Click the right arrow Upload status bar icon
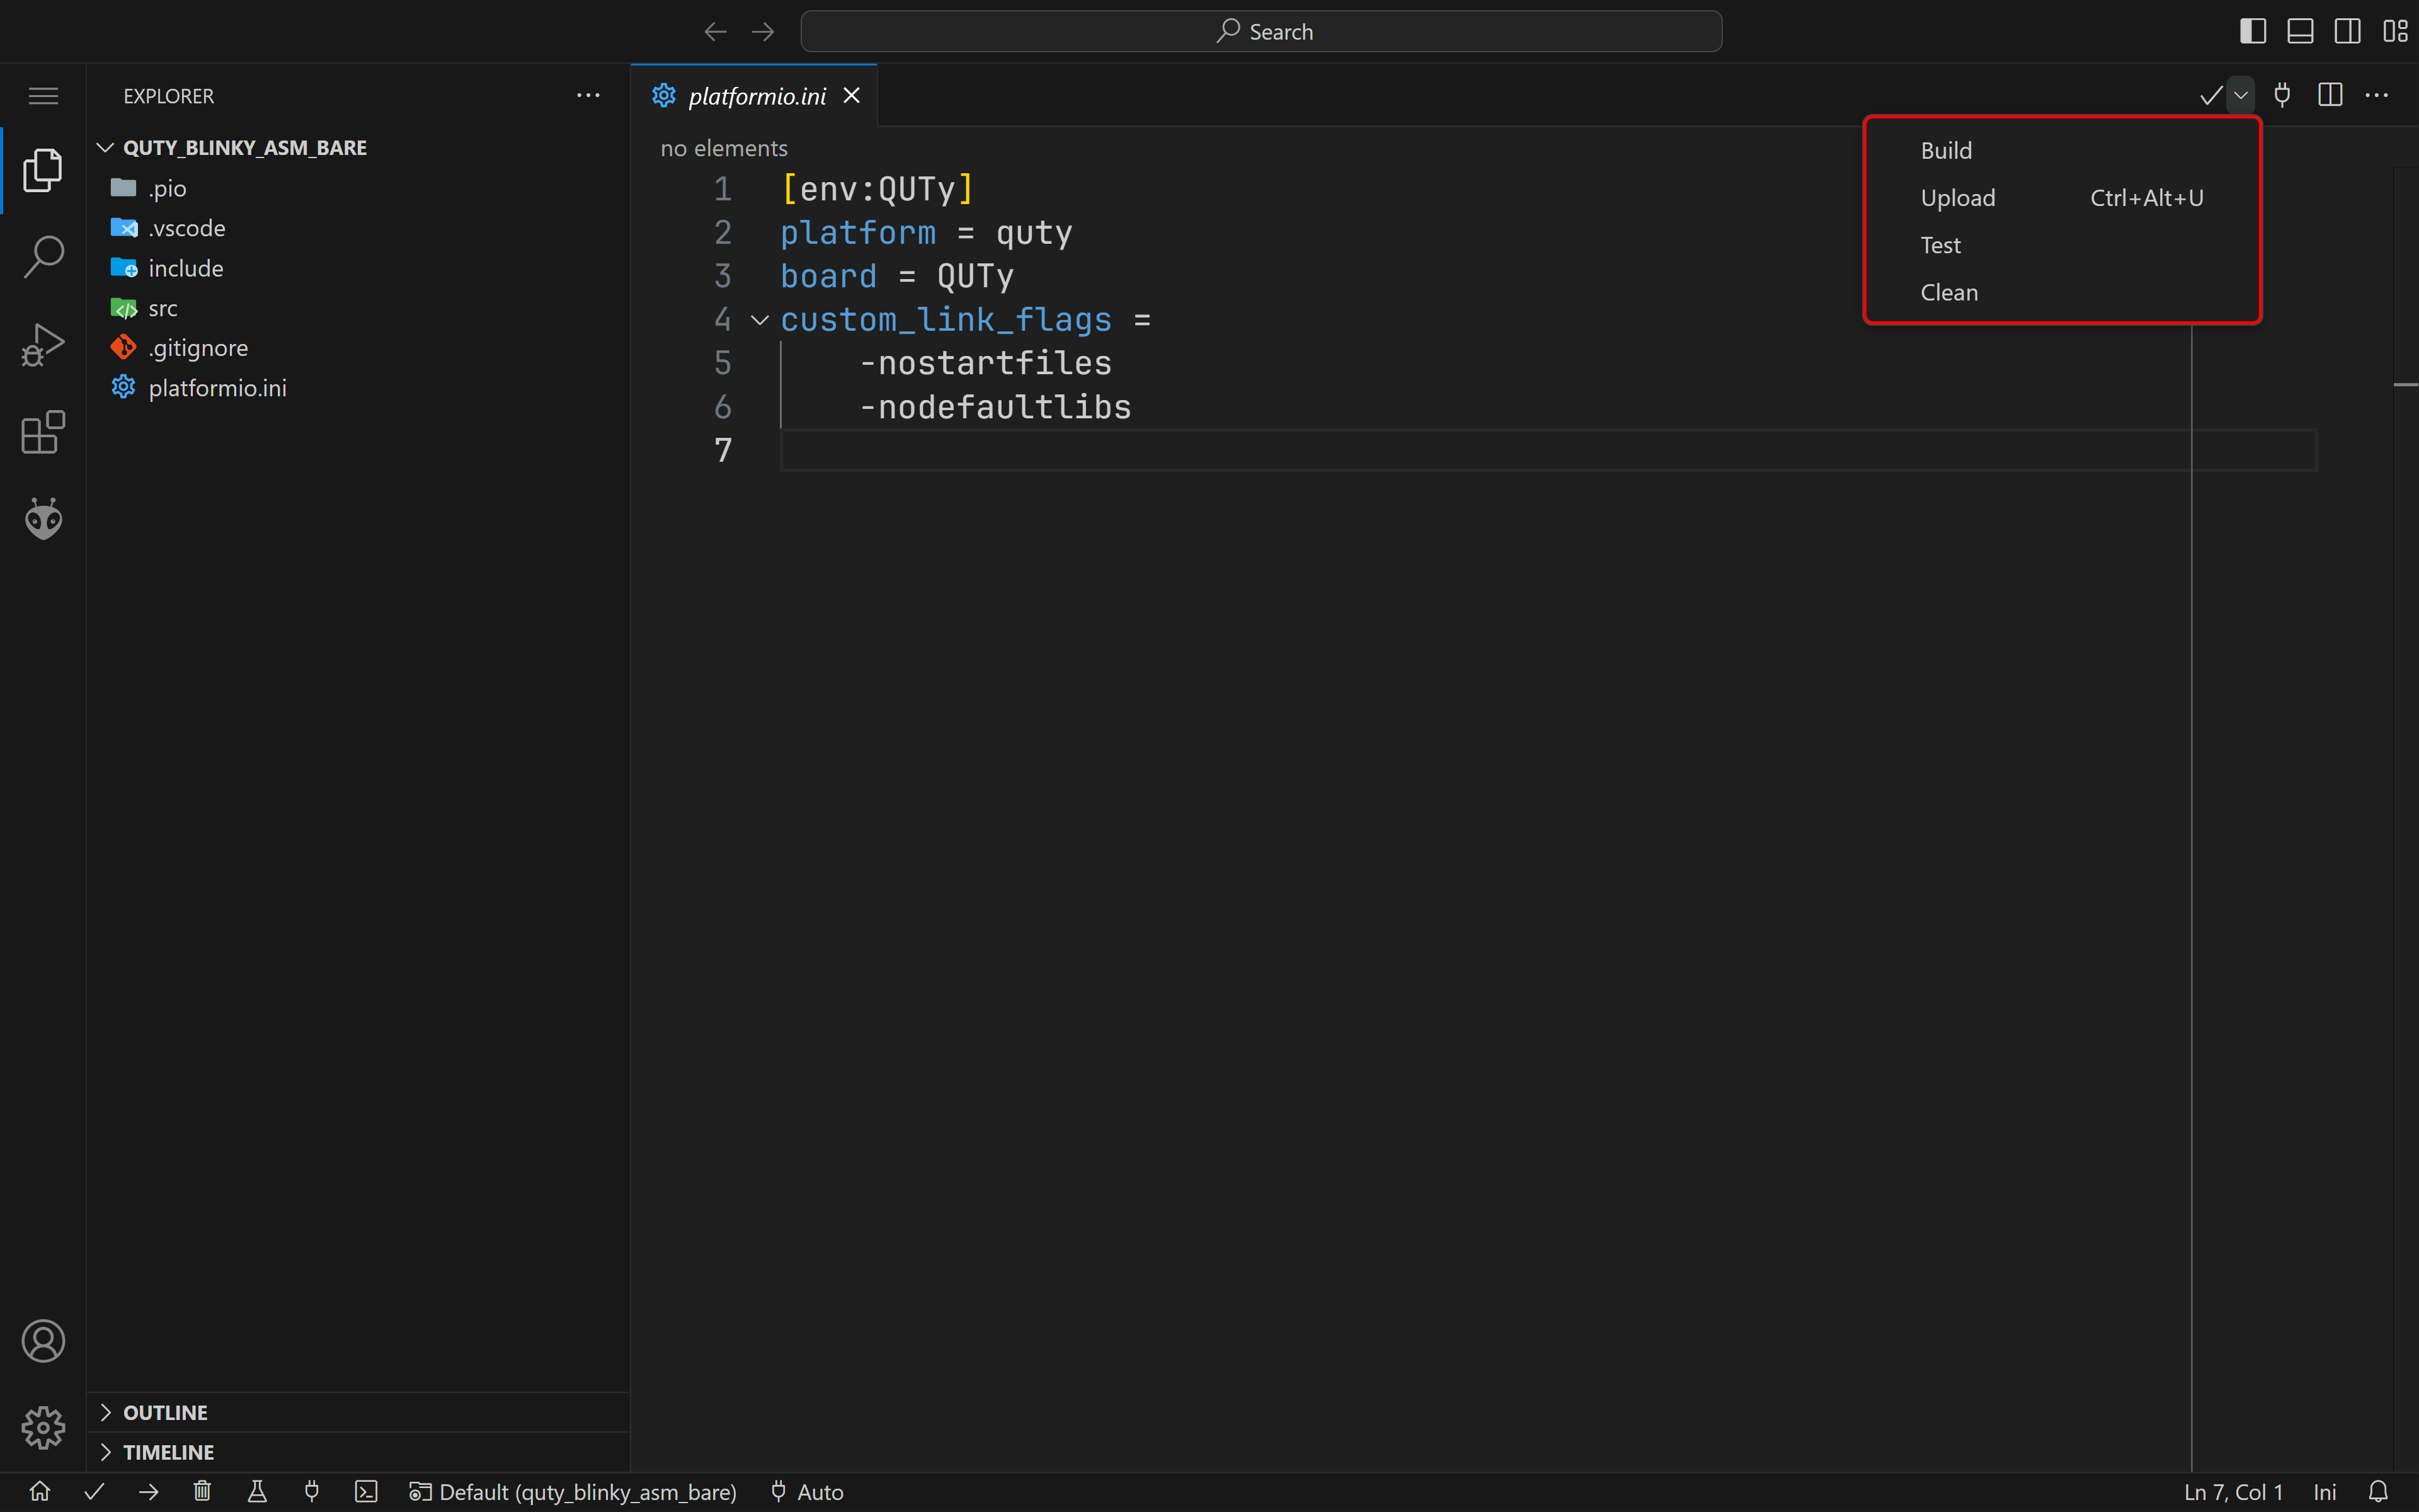 (149, 1491)
